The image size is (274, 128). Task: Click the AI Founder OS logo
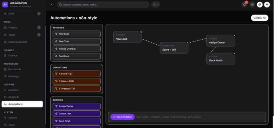click(5, 5)
